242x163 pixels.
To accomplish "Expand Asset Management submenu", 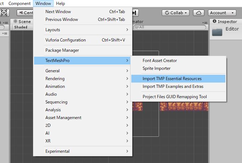I will click(83, 118).
